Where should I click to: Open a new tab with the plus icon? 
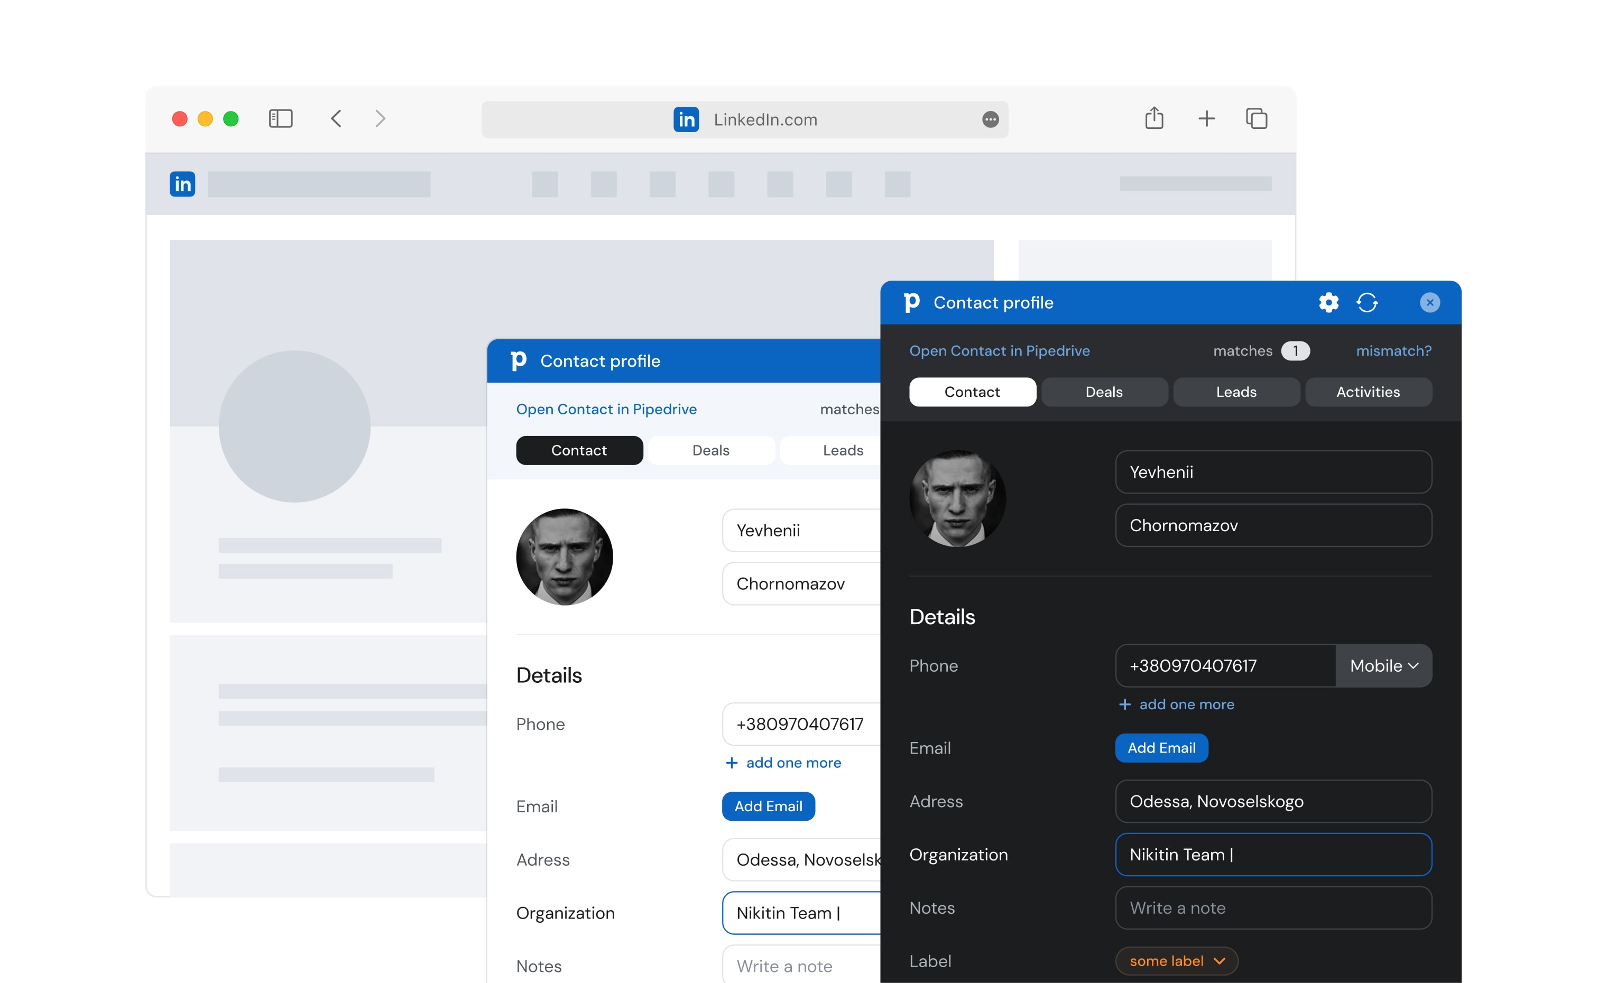pos(1206,118)
